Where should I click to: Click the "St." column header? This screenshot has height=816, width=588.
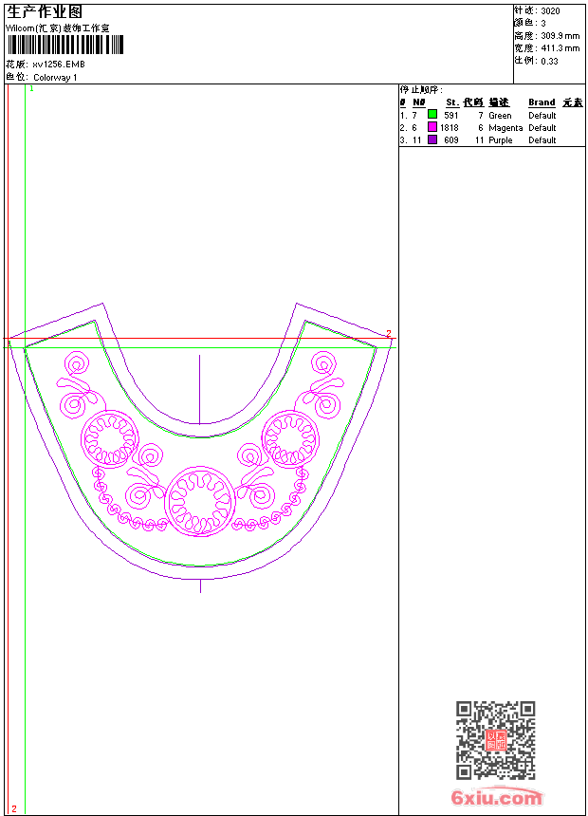tap(452, 102)
